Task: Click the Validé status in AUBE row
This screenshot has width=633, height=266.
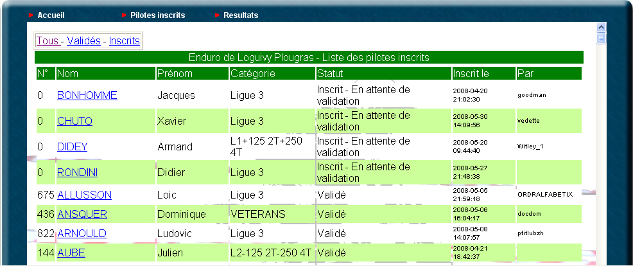Action: pyautogui.click(x=331, y=253)
